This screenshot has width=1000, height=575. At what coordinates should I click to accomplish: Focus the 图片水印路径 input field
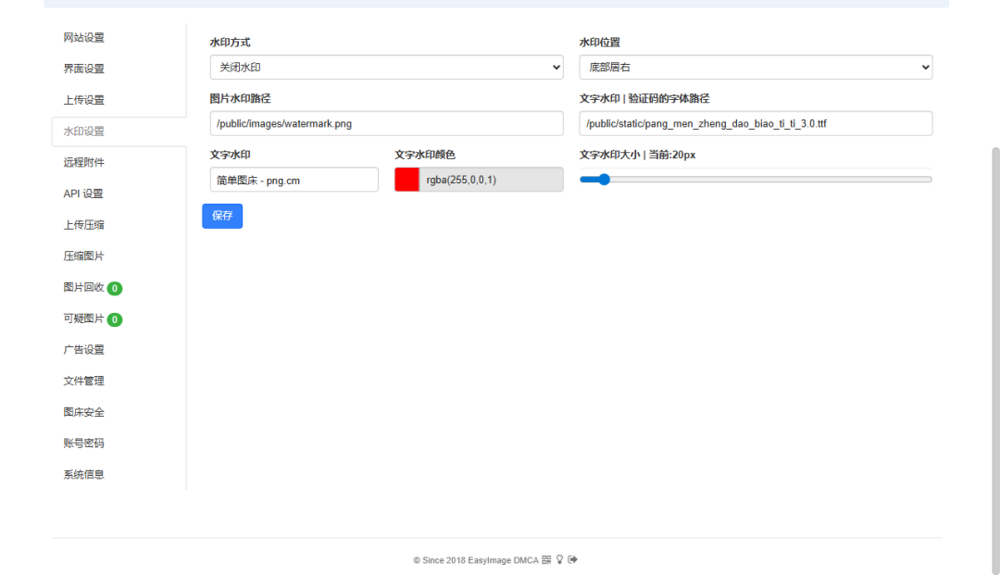coord(386,124)
